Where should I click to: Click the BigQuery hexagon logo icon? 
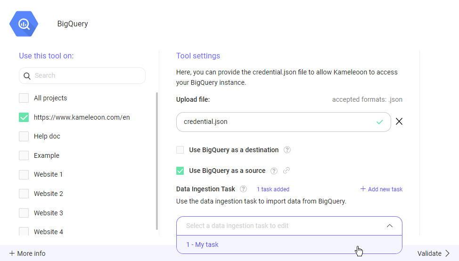[24, 24]
